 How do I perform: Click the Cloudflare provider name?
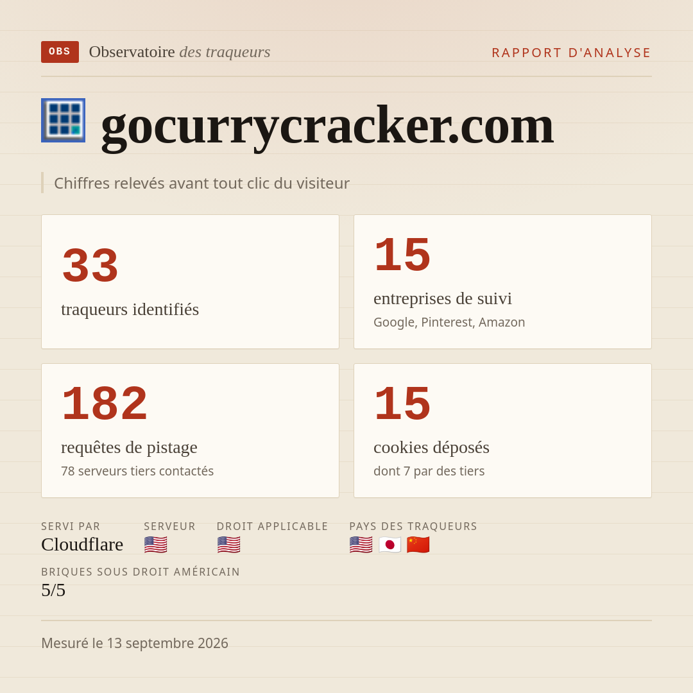[82, 545]
